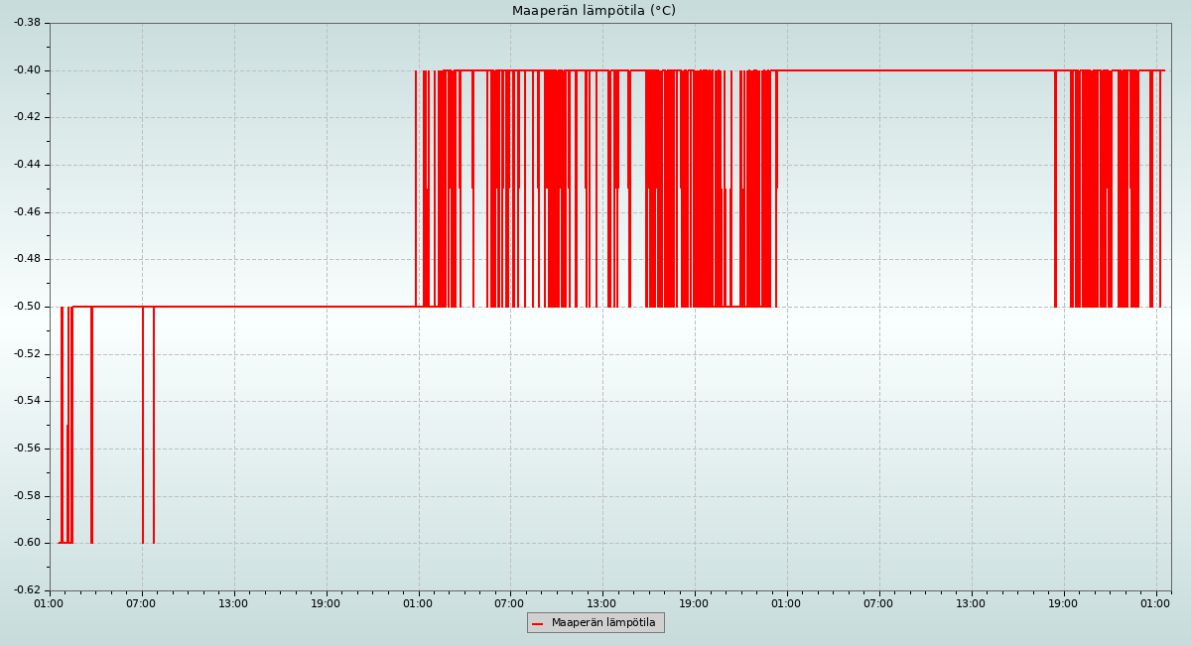Select the -0.46 y-axis tick label
The width and height of the screenshot is (1191, 645).
[27, 212]
